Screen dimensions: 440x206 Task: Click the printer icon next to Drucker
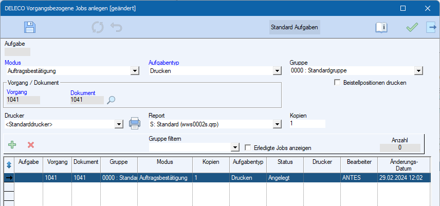(x=134, y=123)
